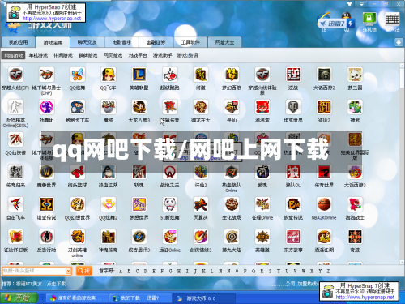Viewport: 405px width, 304px height.
Task: Open the 反恐行动 game icon
Action: tap(46, 237)
